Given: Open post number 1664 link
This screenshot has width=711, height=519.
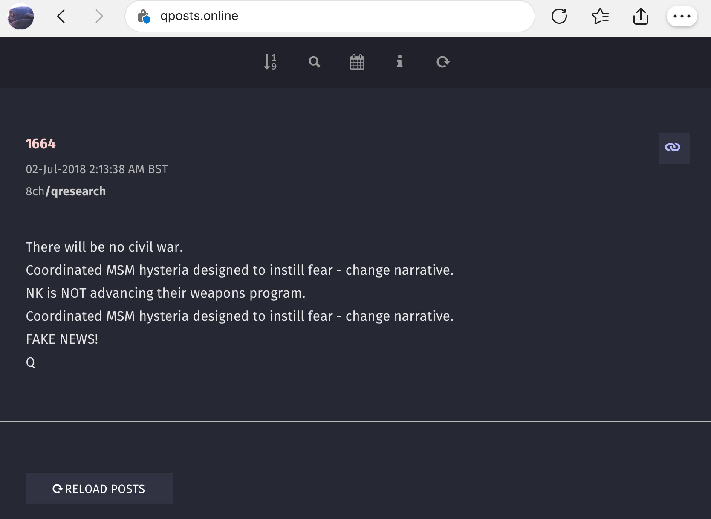Looking at the screenshot, I should click(x=40, y=144).
